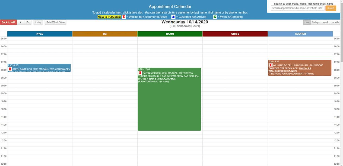Select the DC column header
This screenshot has width=343, height=166.
click(105, 34)
